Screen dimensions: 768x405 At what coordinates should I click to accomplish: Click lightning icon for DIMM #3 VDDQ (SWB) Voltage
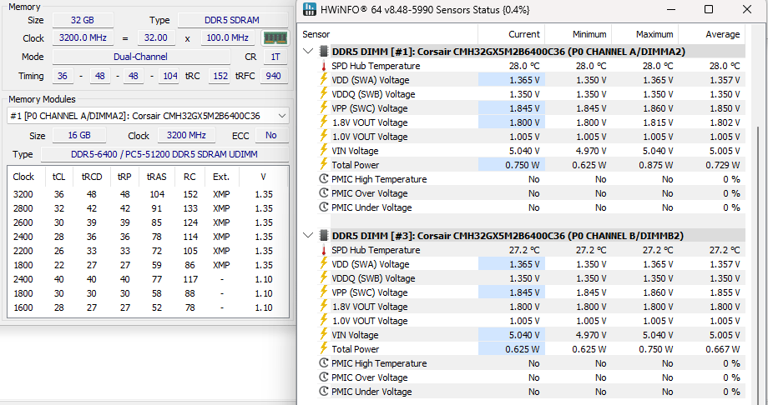(x=324, y=278)
